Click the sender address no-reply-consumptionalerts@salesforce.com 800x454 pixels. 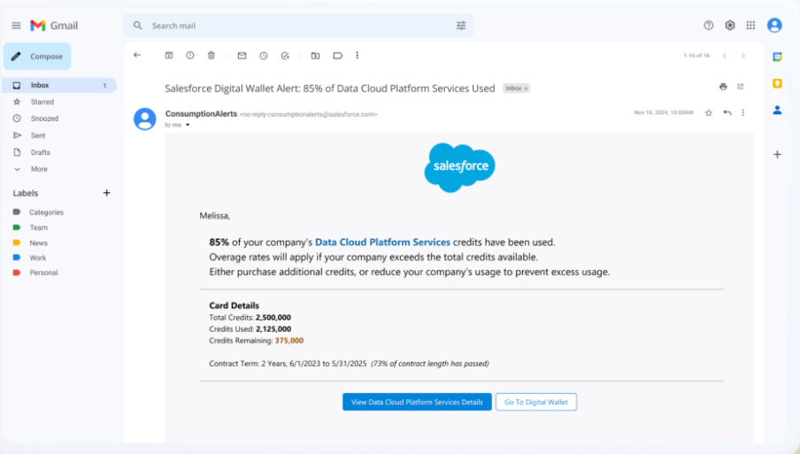[309, 114]
